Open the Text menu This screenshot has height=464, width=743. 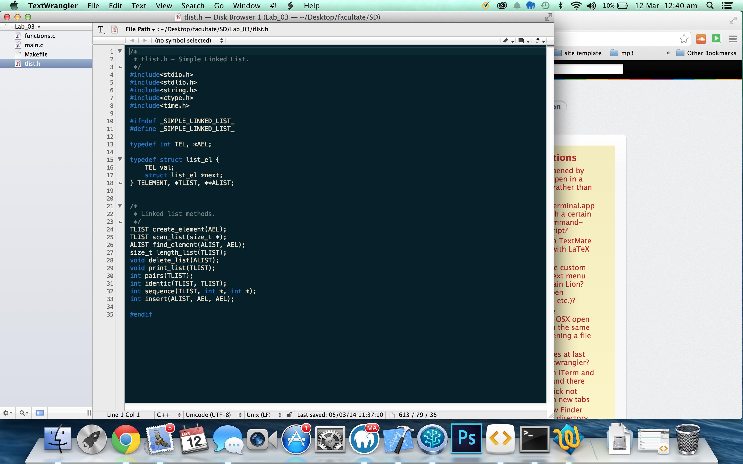tap(139, 5)
